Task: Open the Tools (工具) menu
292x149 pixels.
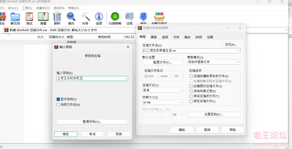Action: [27, 8]
